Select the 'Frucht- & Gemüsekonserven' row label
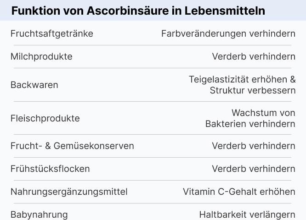This screenshot has height=220, width=306. tap(72, 146)
